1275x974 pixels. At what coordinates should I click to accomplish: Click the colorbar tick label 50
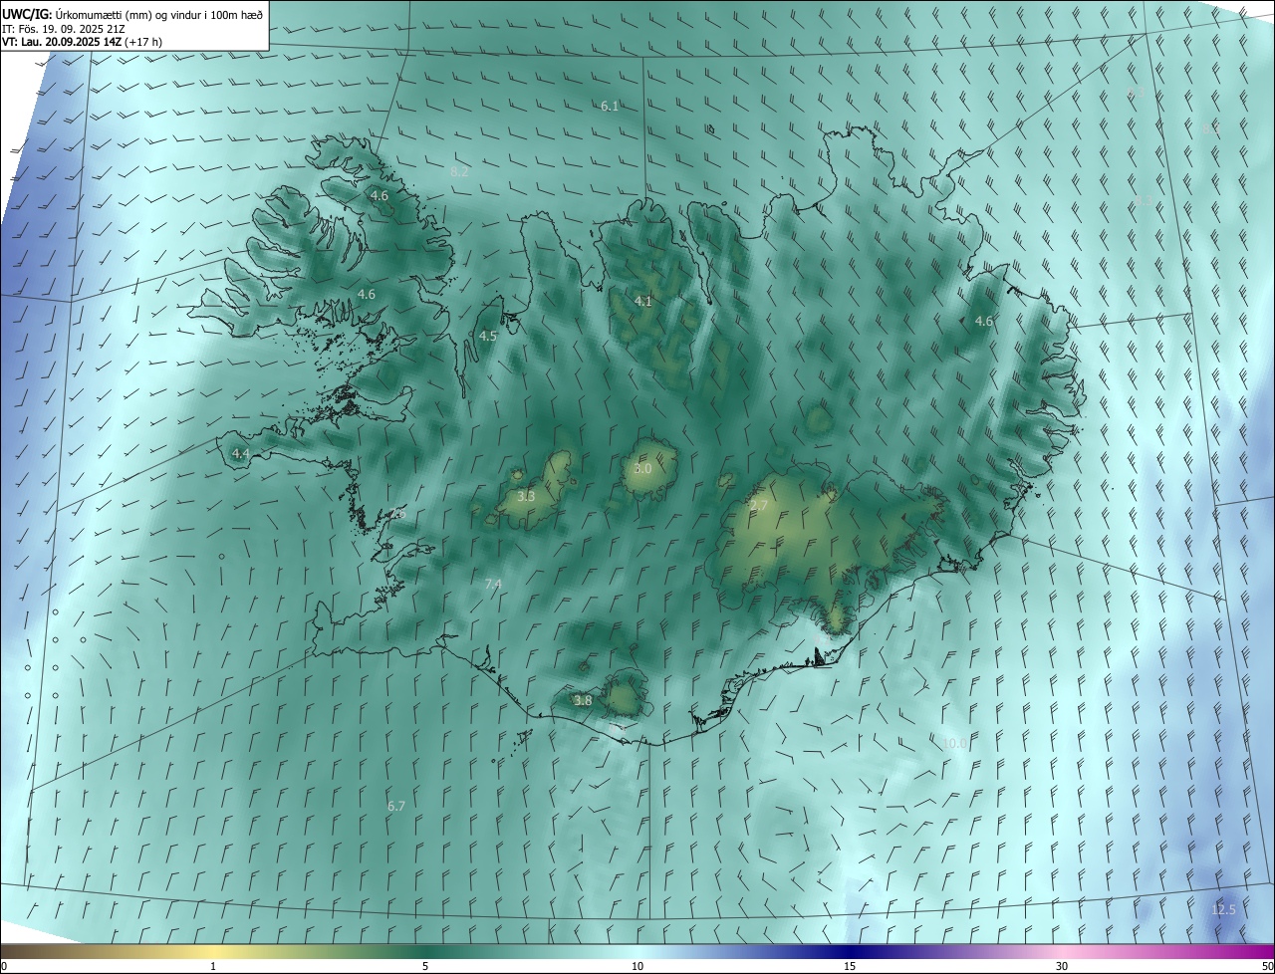click(x=1267, y=966)
